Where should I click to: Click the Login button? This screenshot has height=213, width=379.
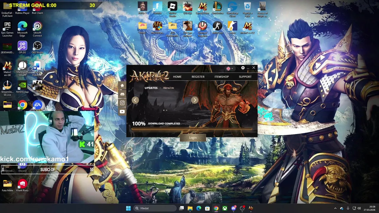(x=193, y=138)
